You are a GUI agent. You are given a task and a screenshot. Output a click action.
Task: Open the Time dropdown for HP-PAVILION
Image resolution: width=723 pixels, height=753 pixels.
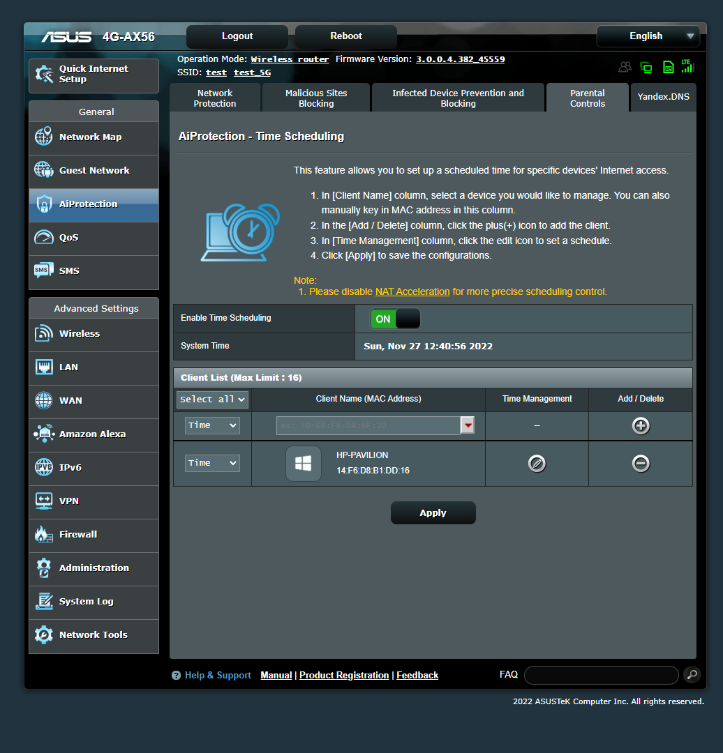pyautogui.click(x=212, y=463)
